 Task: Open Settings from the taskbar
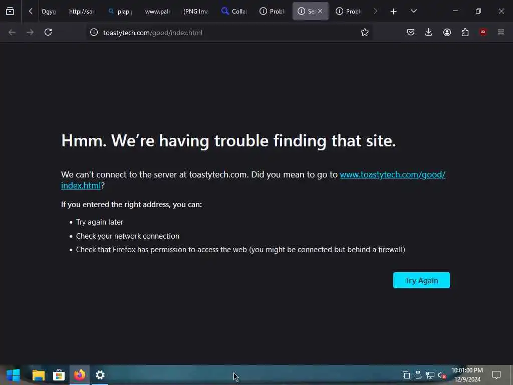pyautogui.click(x=100, y=375)
